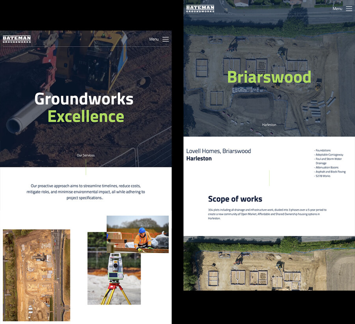Viewport: 355px width, 324px height.
Task: Click the Lovell Homes, Briarswood Harleston title
Action: click(219, 155)
